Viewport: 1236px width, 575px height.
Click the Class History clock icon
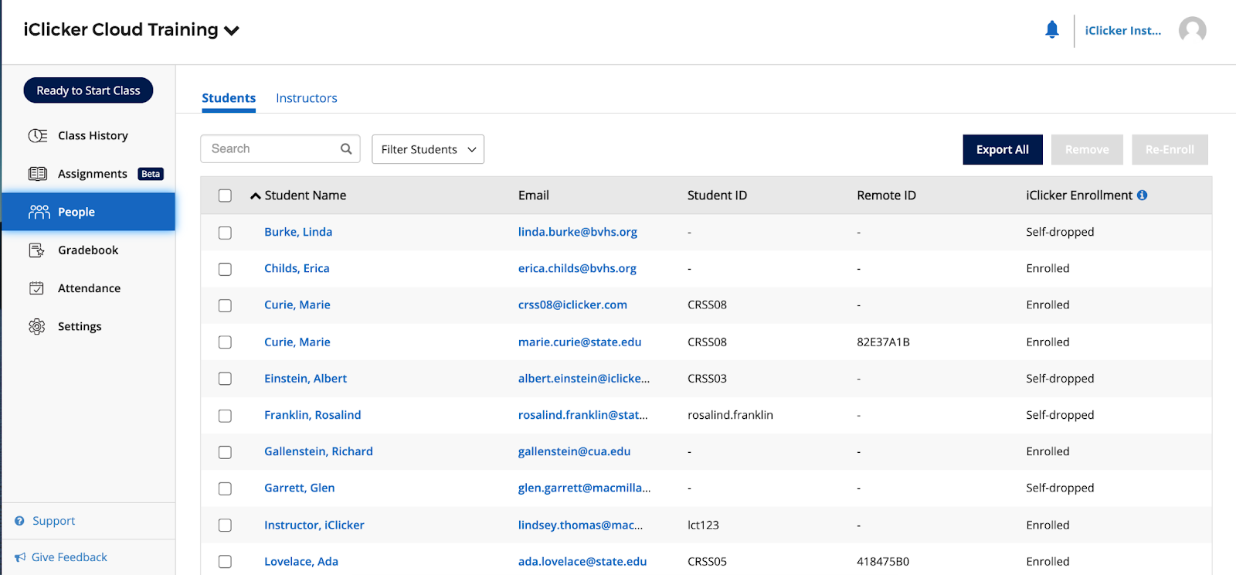pyautogui.click(x=38, y=135)
